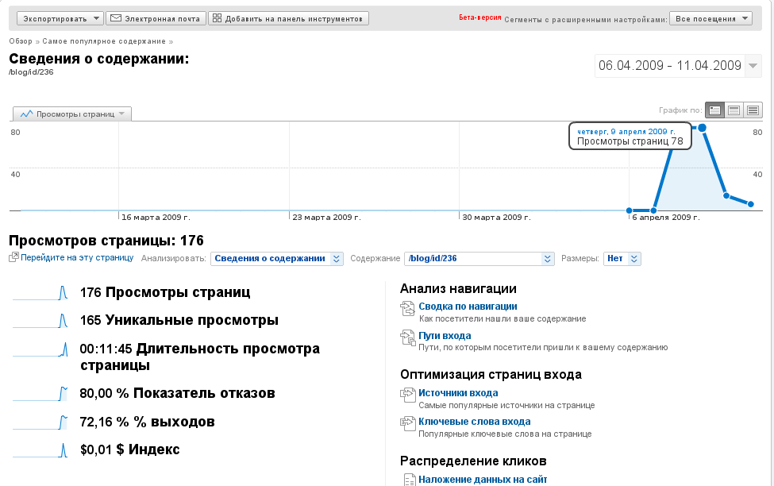The width and height of the screenshot is (774, 486).
Task: Click the document icon beside Наложение данных на сайт
Action: pos(408,480)
